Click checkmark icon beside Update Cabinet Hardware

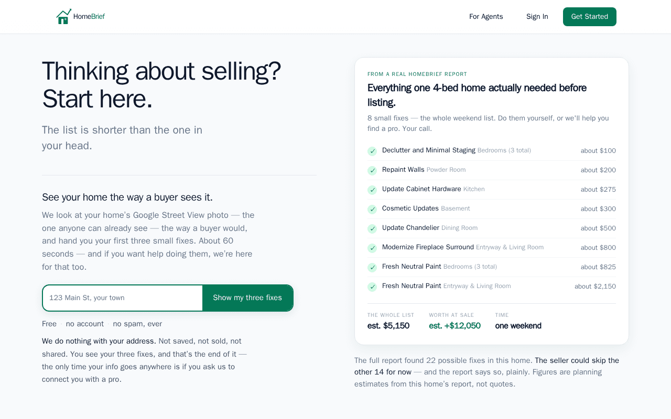372,190
